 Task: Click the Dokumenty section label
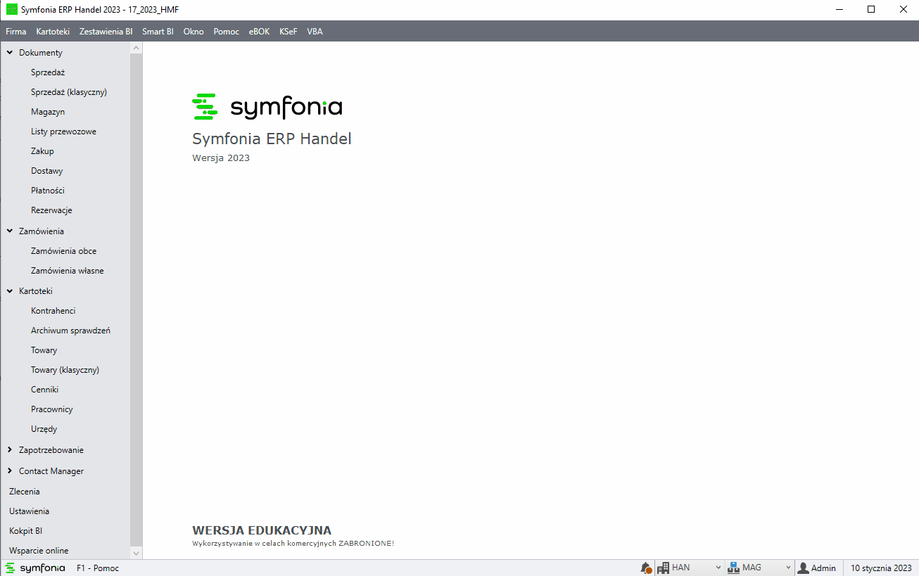pos(41,53)
